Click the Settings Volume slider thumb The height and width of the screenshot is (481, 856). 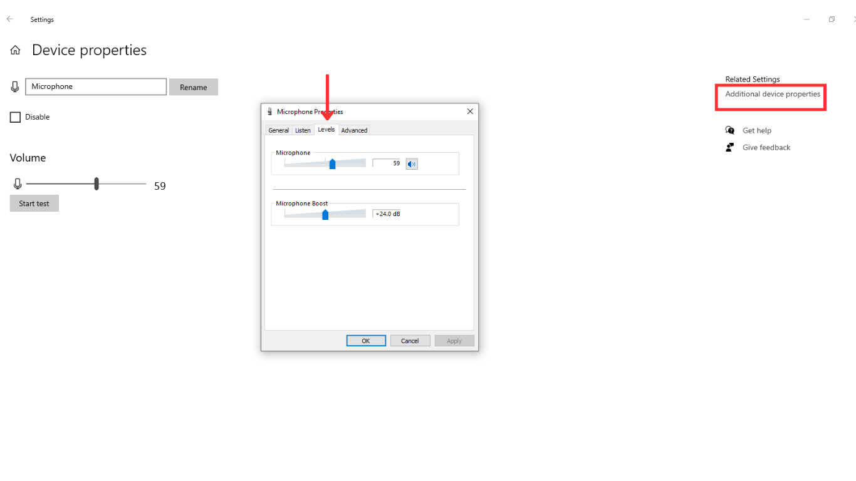(97, 184)
